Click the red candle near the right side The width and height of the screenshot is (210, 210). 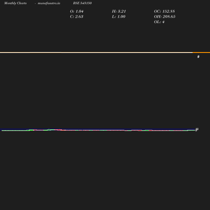click(x=150, y=130)
